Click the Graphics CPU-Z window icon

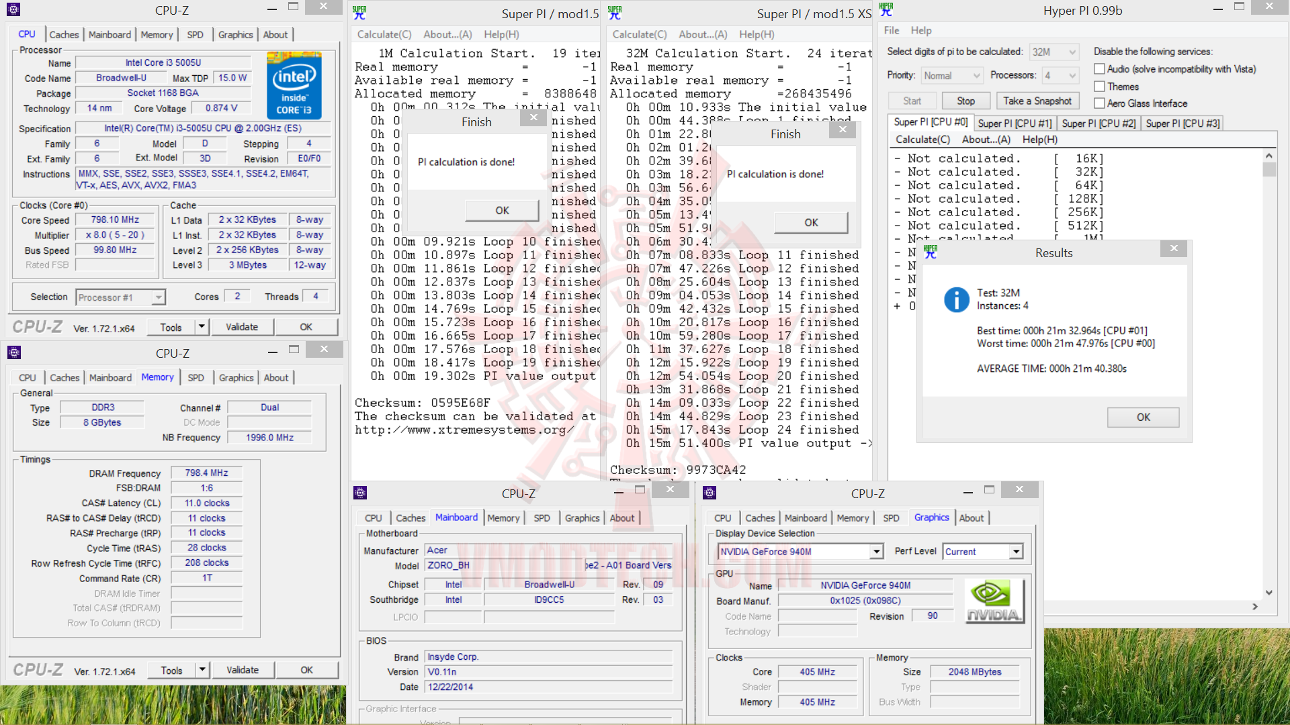pos(709,493)
